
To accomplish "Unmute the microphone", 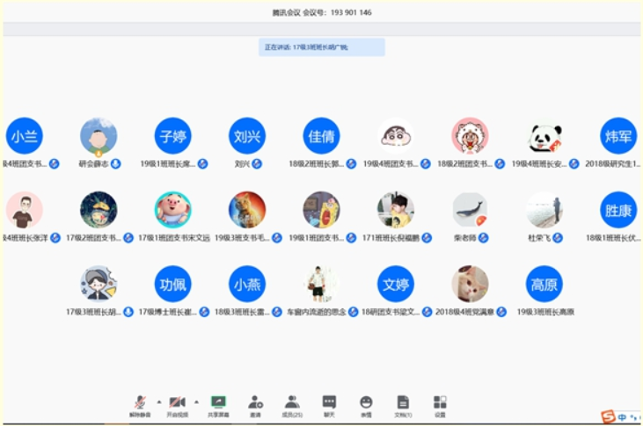I will (140, 403).
